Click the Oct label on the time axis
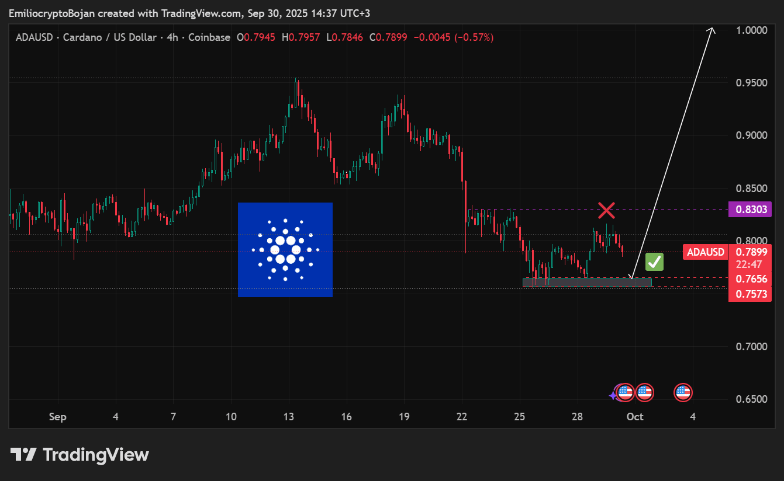 [x=635, y=417]
